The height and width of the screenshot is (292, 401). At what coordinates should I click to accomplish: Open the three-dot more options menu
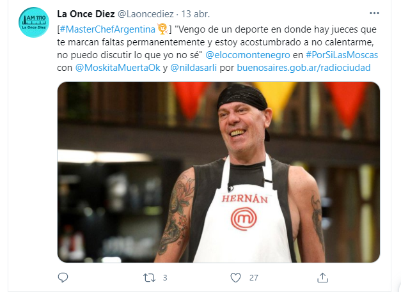[374, 13]
